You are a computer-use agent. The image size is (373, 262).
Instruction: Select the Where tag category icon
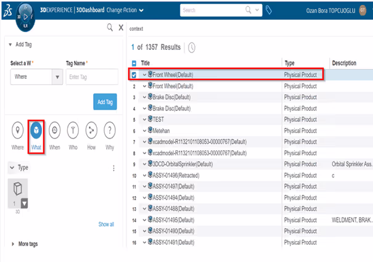click(18, 130)
